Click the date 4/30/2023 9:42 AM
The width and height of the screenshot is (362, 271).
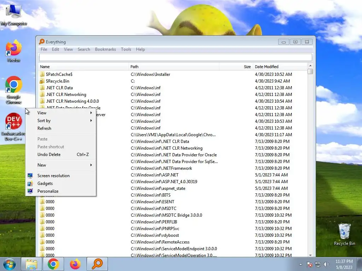pos(273,81)
